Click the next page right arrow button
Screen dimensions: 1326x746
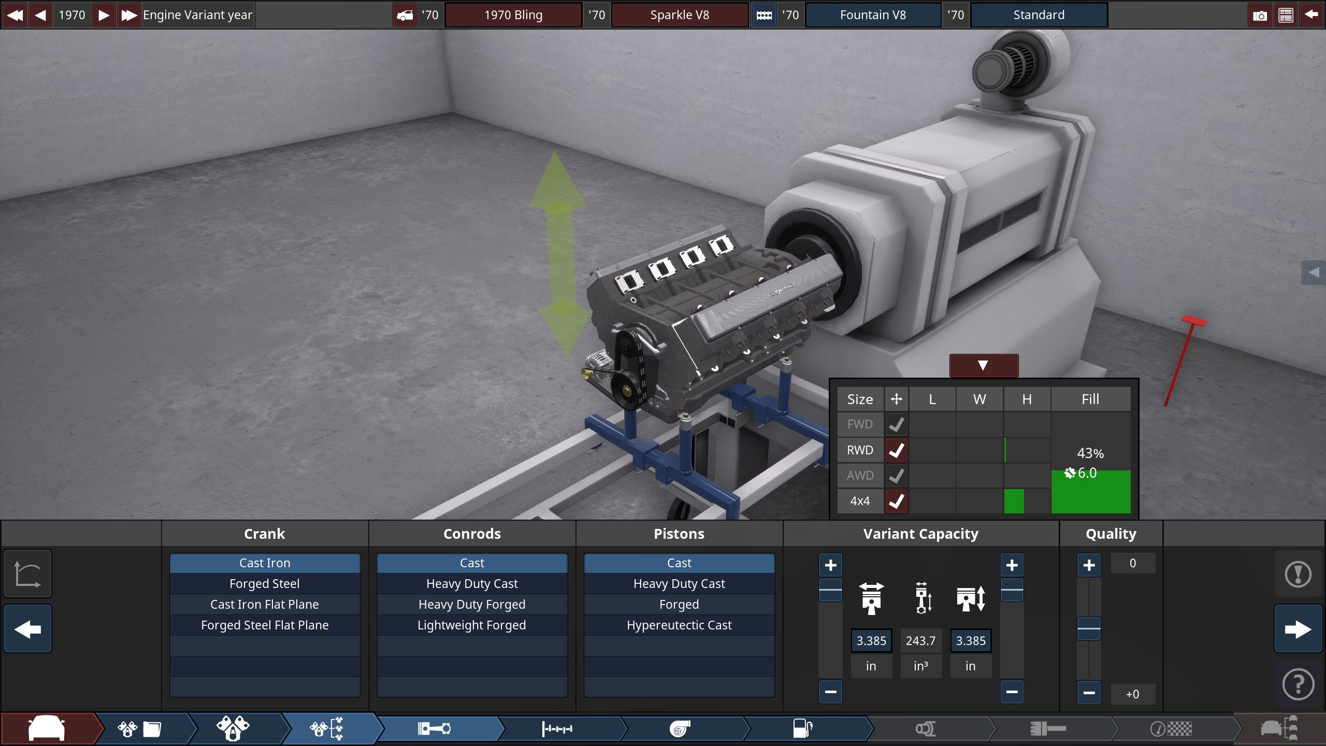1298,629
